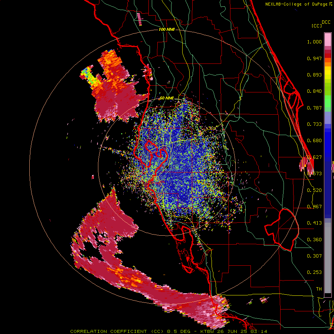Click the 03:14 timestamp text
This screenshot has height=334, width=334.
click(259, 331)
